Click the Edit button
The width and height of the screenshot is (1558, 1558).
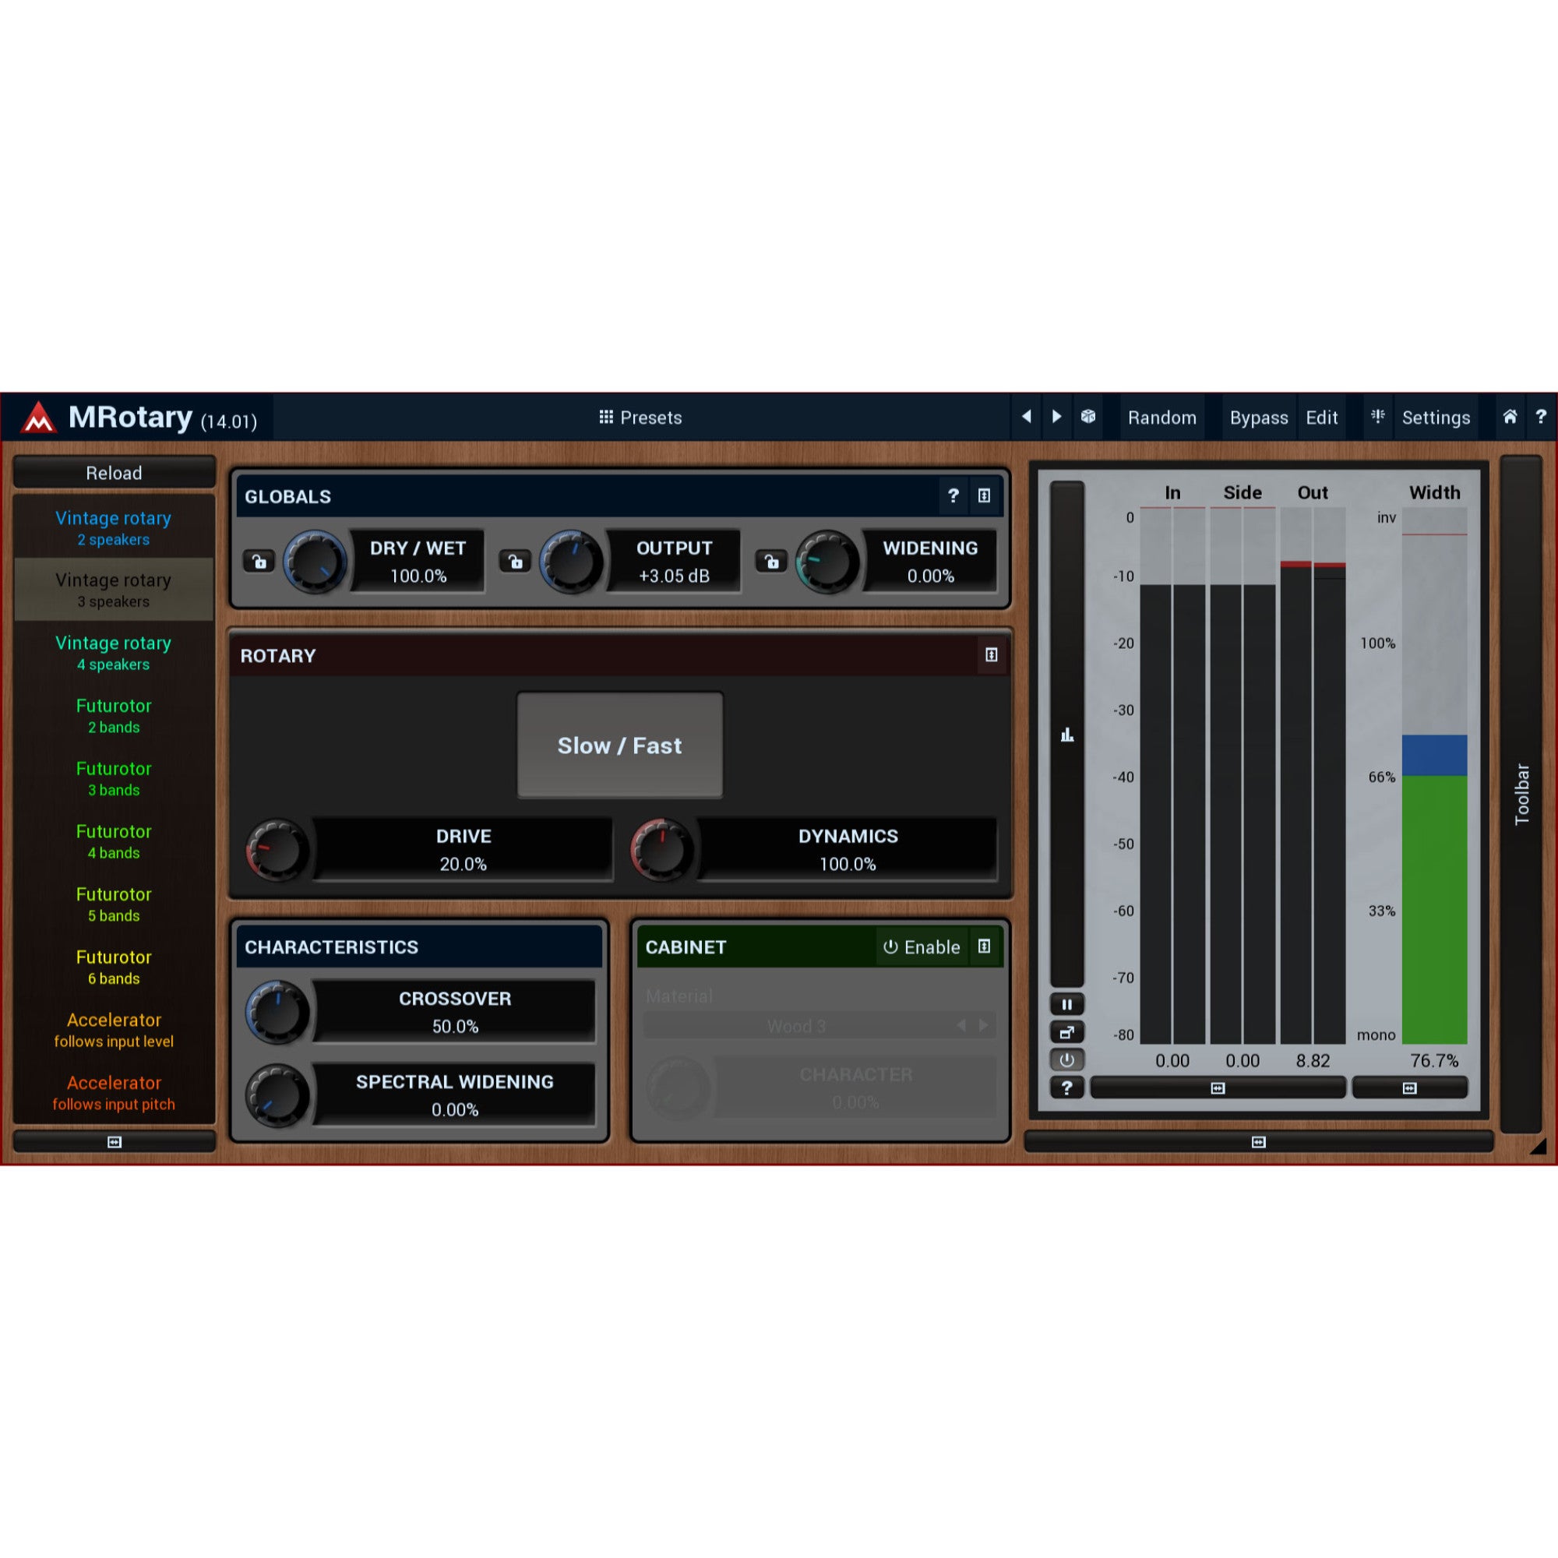coord(1322,417)
